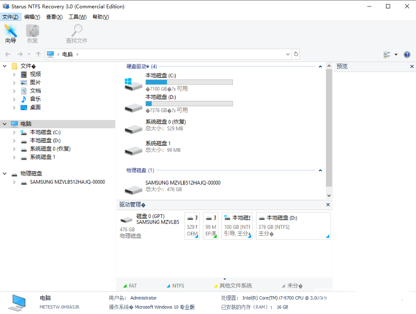Click the 图片 folder in the tree
The width and height of the screenshot is (416, 314).
[35, 83]
